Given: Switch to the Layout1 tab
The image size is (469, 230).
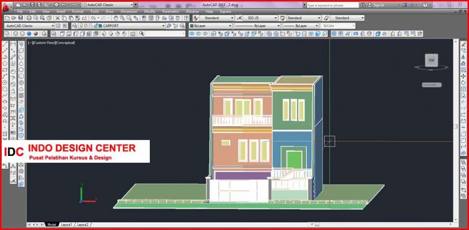Looking at the screenshot, I should pyautogui.click(x=66, y=225).
